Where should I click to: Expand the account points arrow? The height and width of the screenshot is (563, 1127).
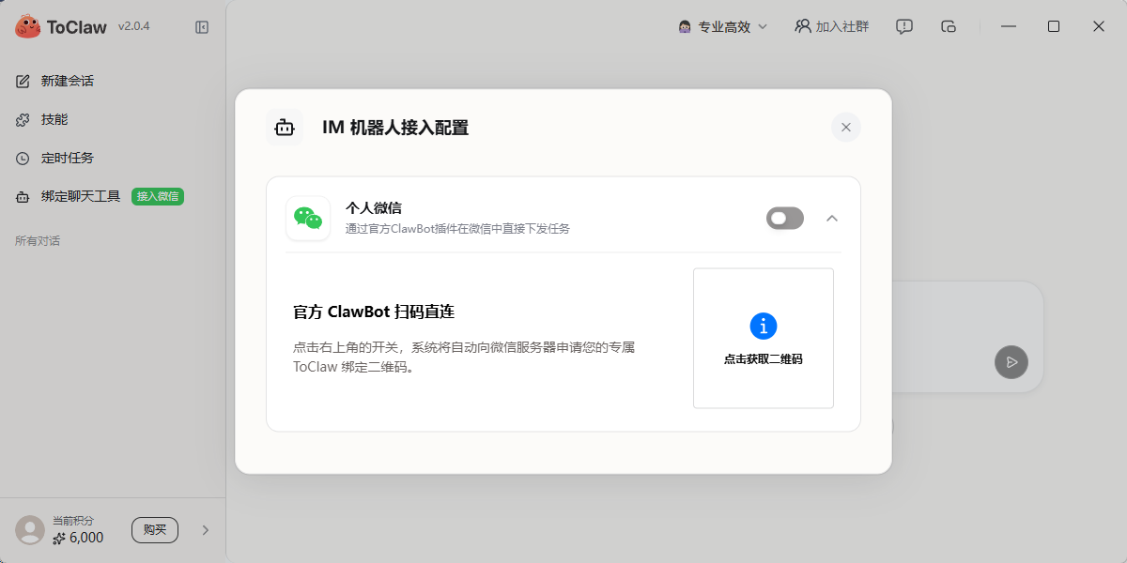coord(206,530)
